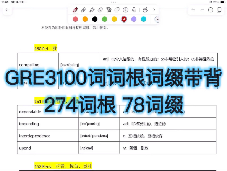Pick the pink color swatch
This screenshot has height=171, width=227.
point(75,19)
